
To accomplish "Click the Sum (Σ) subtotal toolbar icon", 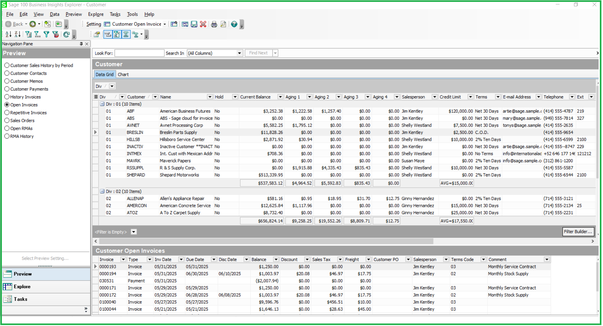I will tap(126, 34).
